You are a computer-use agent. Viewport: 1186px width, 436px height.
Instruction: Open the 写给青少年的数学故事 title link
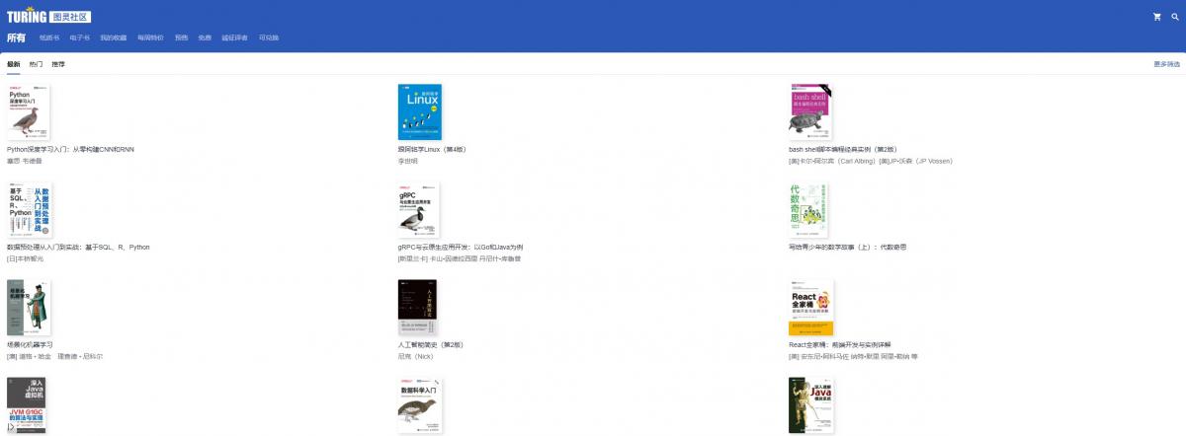[x=848, y=247]
